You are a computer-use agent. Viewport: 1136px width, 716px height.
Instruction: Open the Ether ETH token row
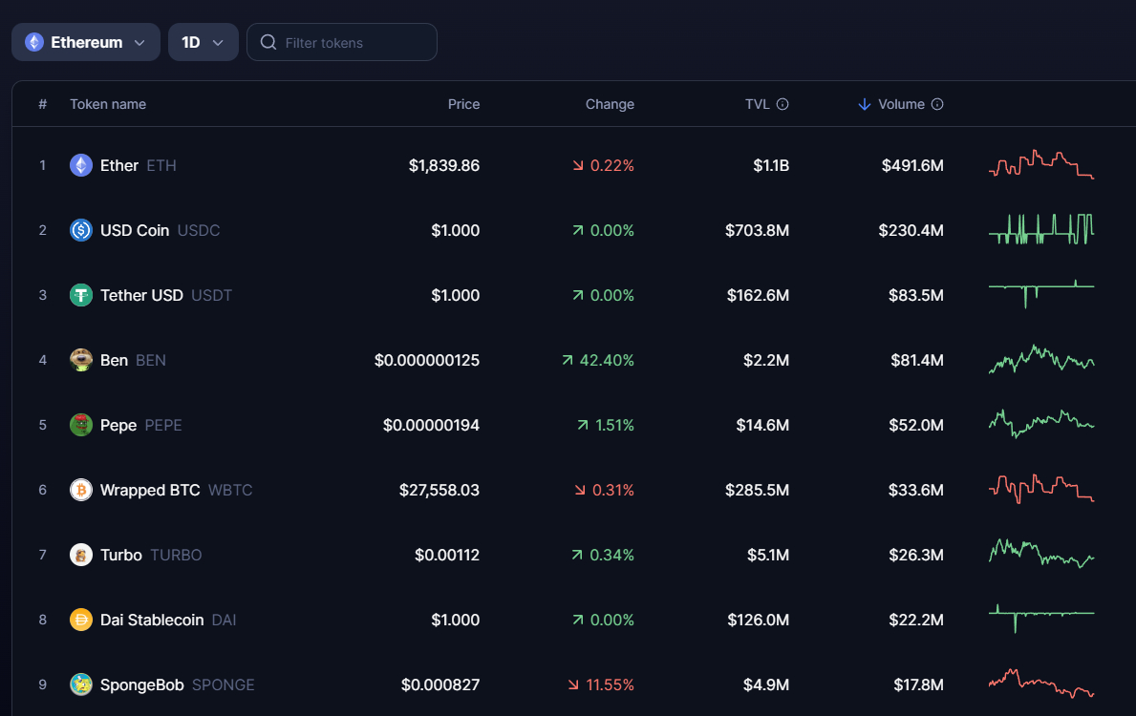[574, 165]
